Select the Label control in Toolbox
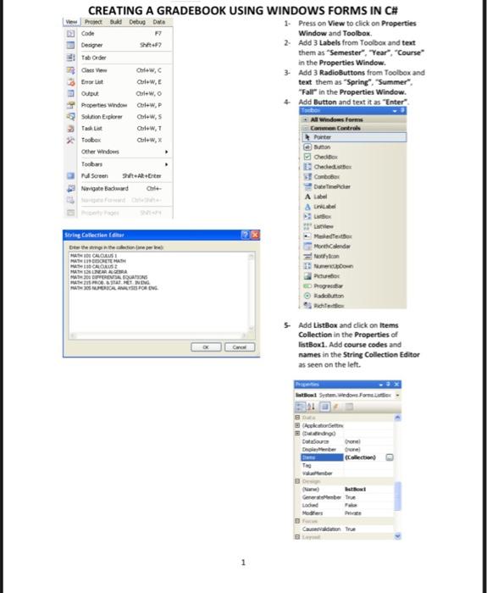 tap(354, 197)
